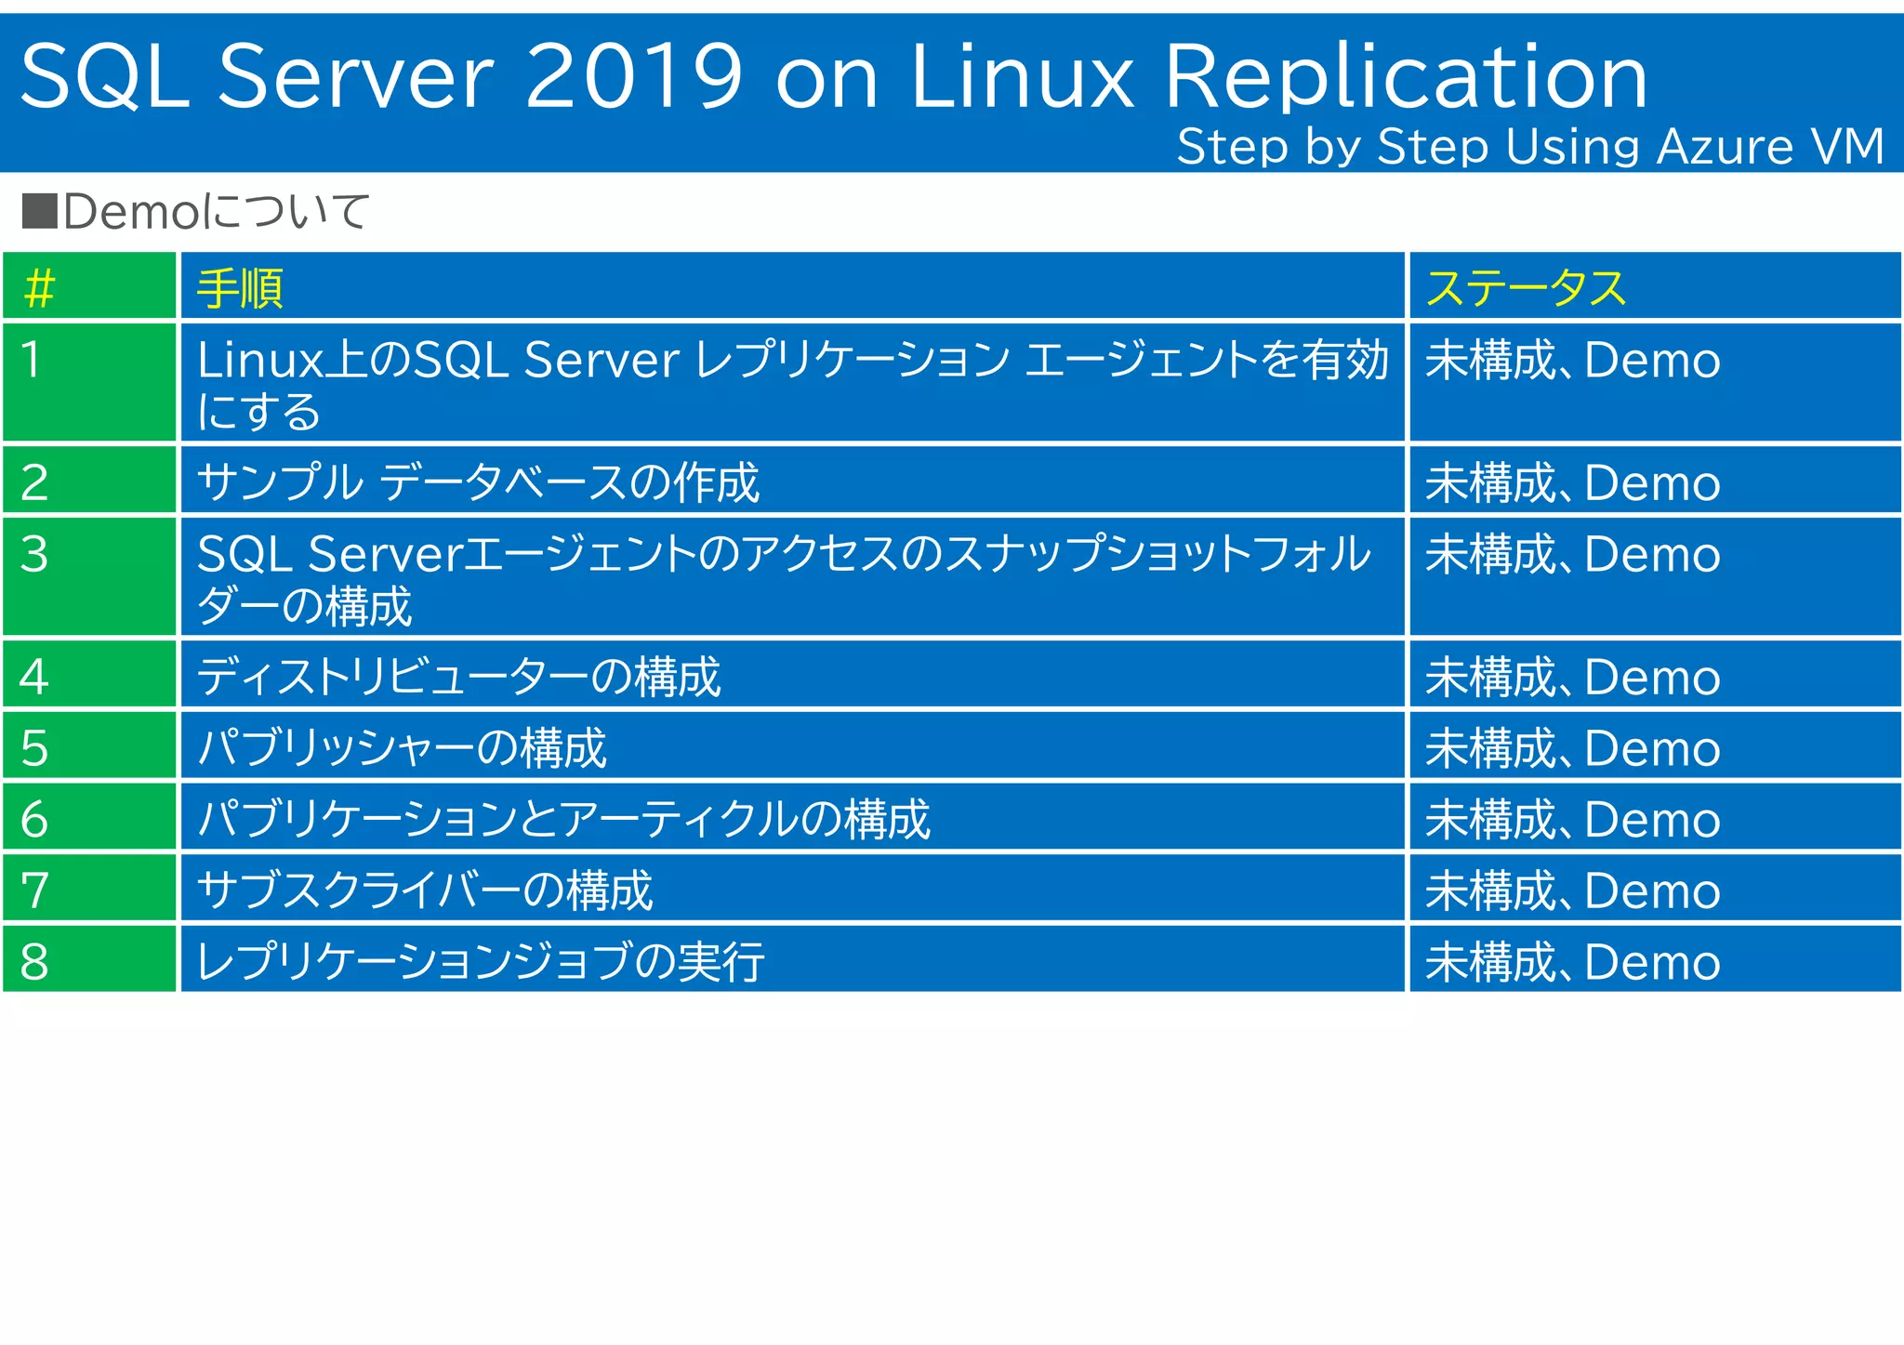Click step about スナップショットフォルダーの構成

pos(792,576)
